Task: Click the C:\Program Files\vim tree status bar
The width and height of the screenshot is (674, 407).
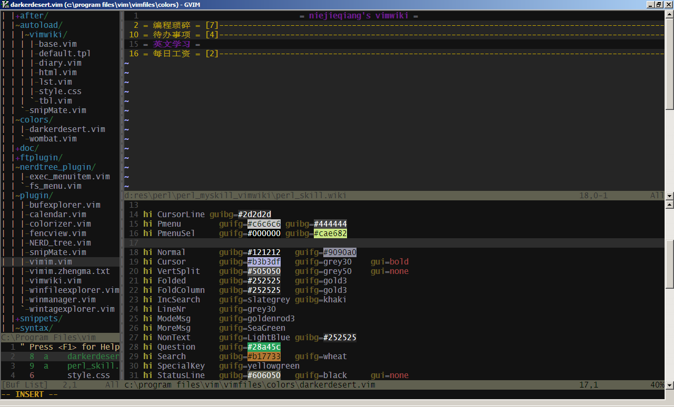Action: (x=60, y=338)
